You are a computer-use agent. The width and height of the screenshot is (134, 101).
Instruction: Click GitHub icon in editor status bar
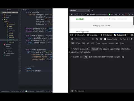(x=26, y=91)
